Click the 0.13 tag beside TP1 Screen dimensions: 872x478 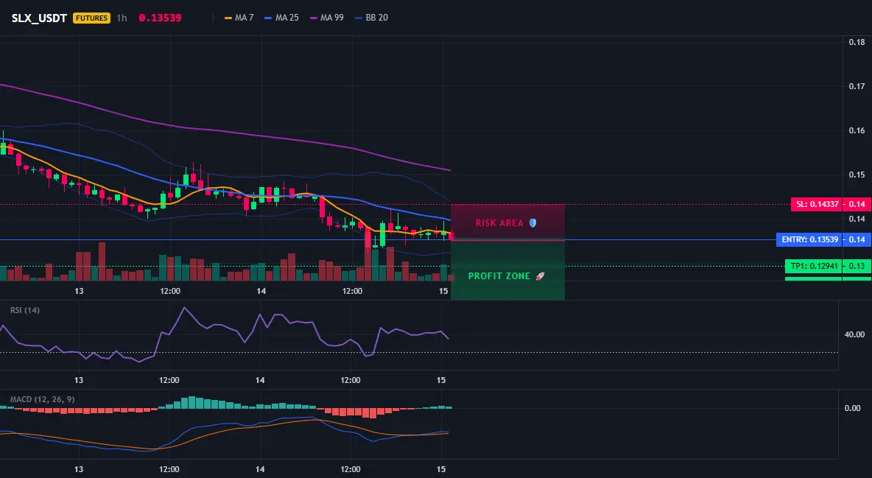[857, 266]
